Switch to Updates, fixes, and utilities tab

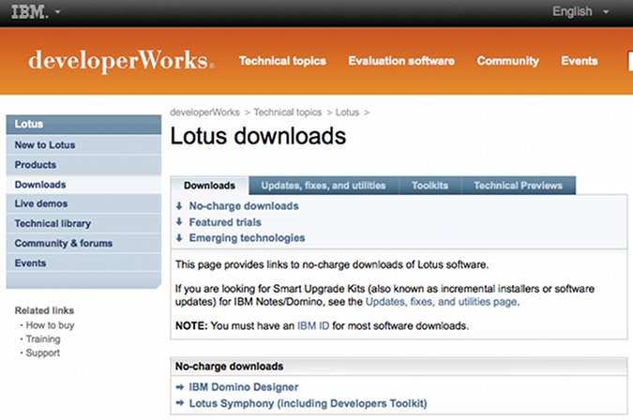(324, 186)
